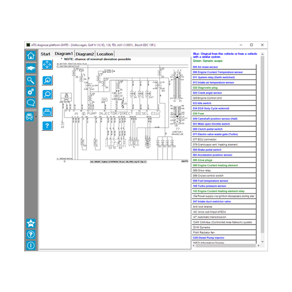This screenshot has height=292, width=292.
Task: Click the horizontal scrollbar left arrow
Action: [x=194, y=246]
